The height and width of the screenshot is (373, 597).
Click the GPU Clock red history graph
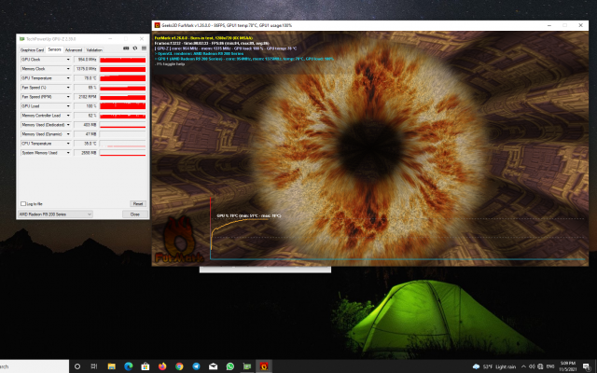pos(122,60)
